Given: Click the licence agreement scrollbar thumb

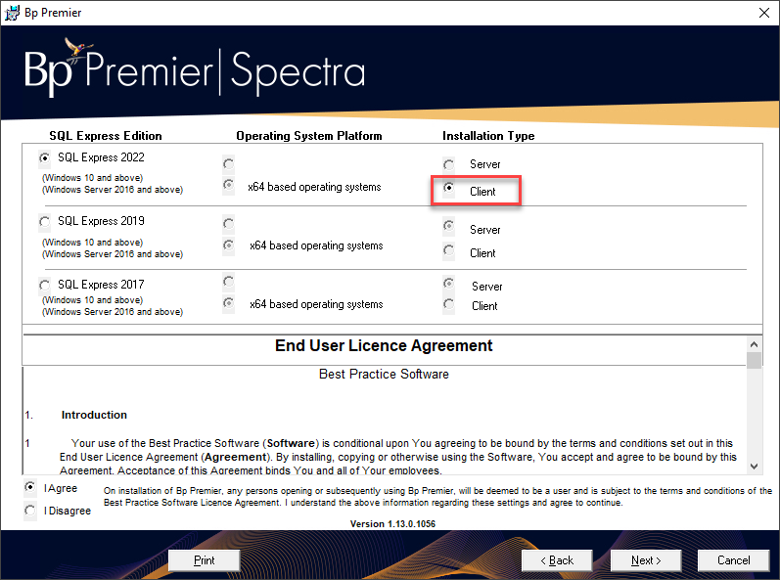Looking at the screenshot, I should point(755,360).
